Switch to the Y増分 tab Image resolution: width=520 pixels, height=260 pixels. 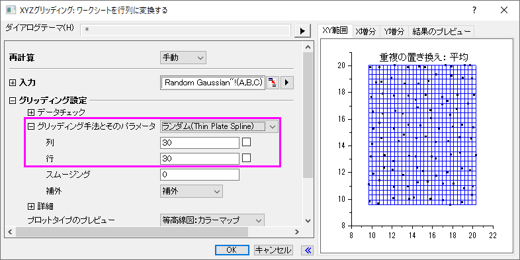pyautogui.click(x=394, y=32)
